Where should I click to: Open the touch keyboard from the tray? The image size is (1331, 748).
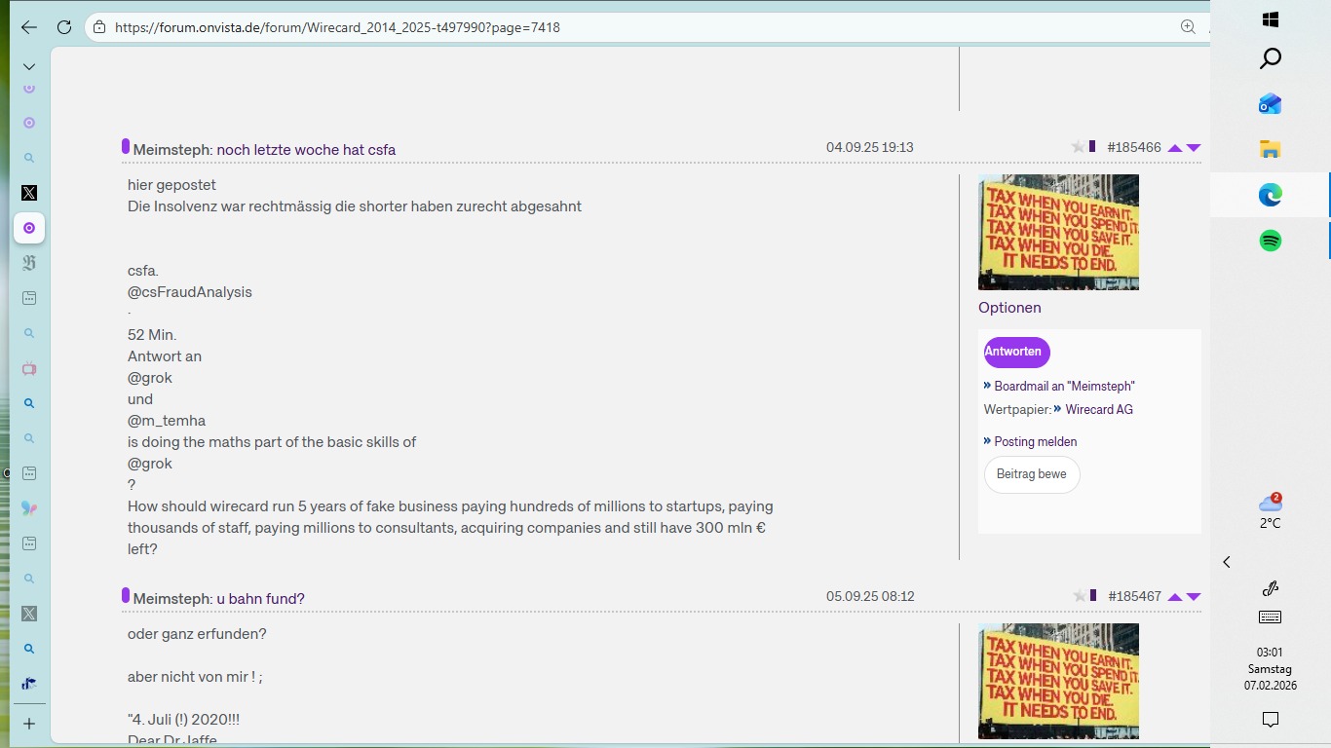[1270, 617]
